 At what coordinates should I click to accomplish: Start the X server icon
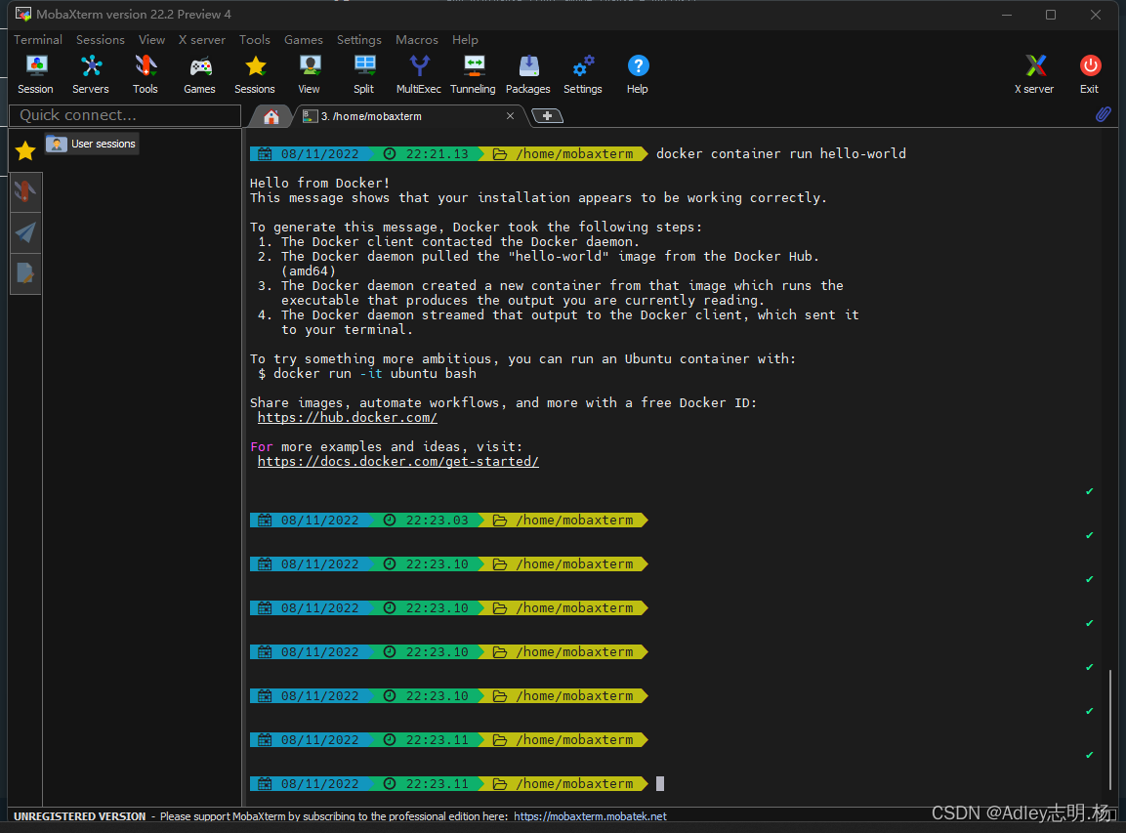[x=1034, y=74]
